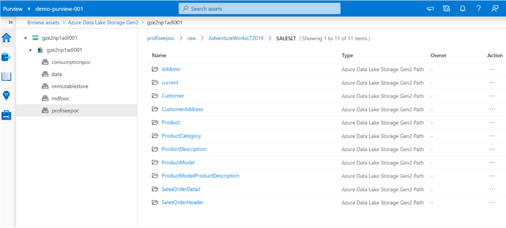Open action menu for Address row

(x=493, y=69)
